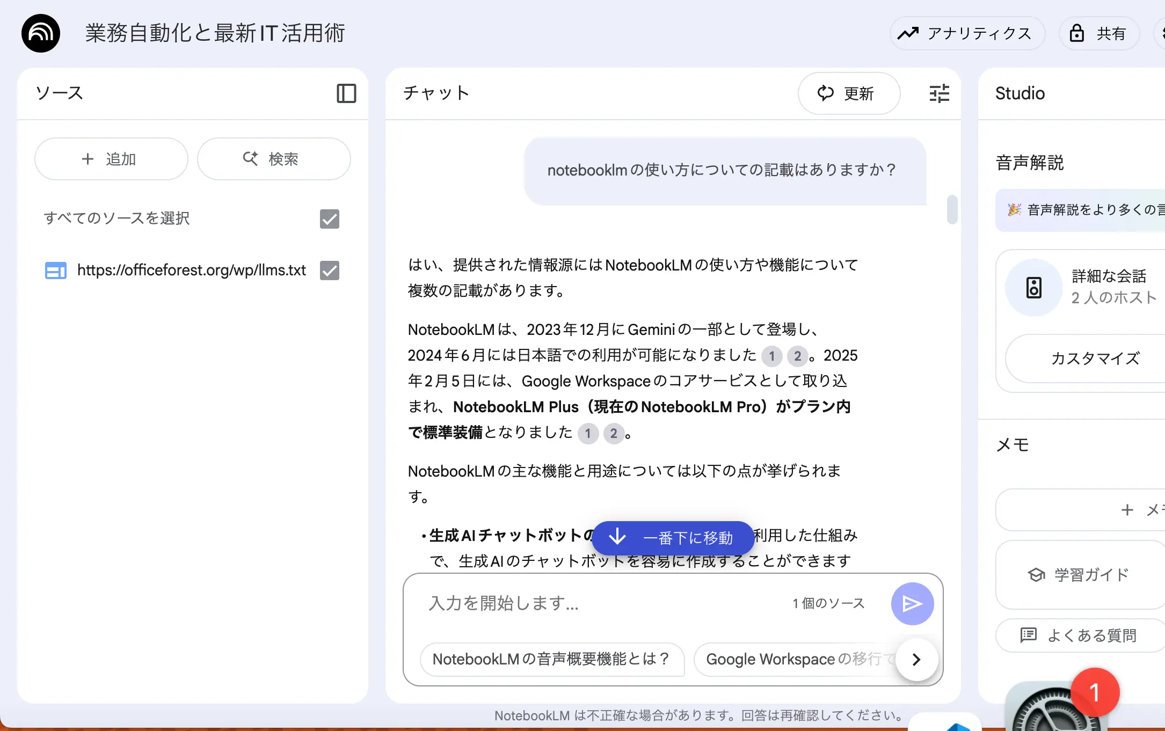Click citation 2 after 可能になりました

point(797,356)
